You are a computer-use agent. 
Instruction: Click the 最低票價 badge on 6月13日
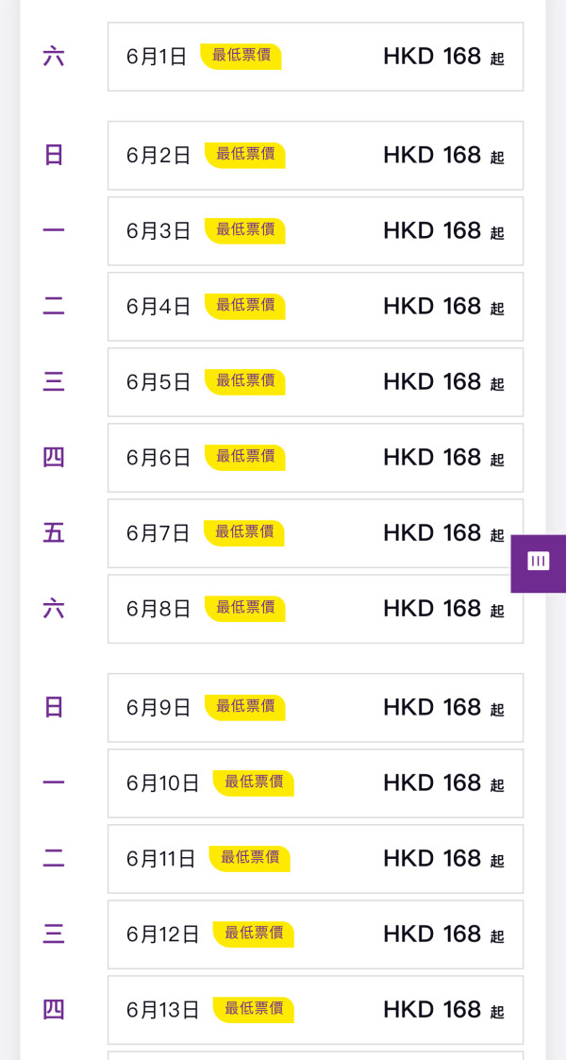254,1009
